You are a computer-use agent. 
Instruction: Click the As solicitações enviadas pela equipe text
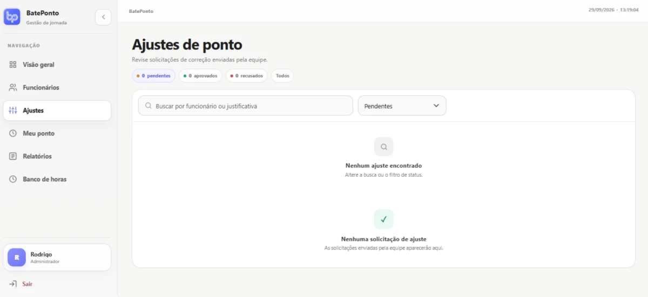click(x=384, y=248)
